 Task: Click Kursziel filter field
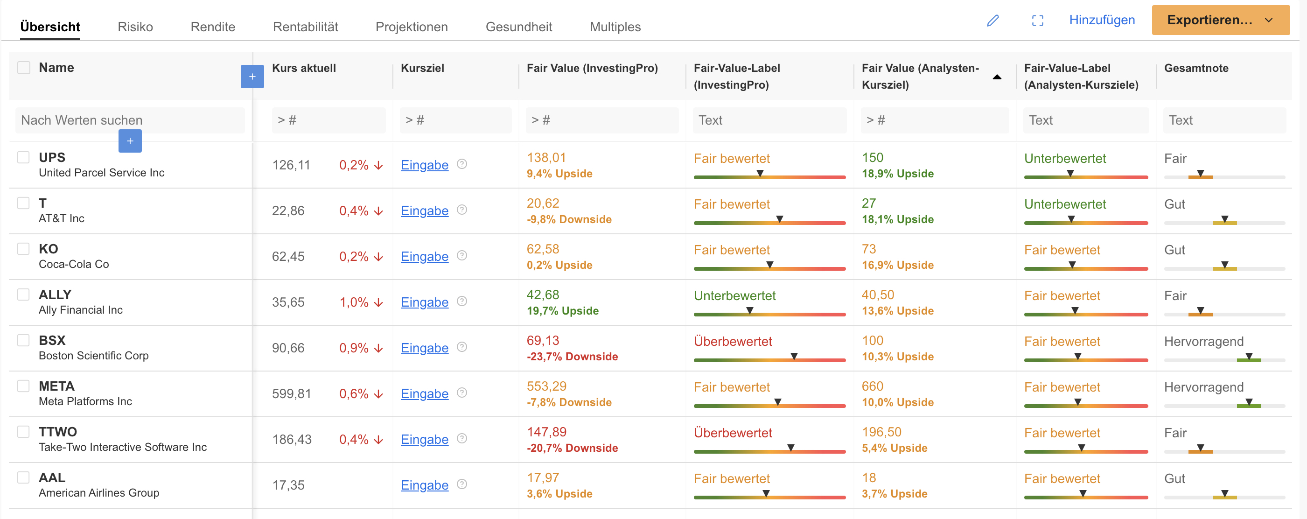(455, 120)
